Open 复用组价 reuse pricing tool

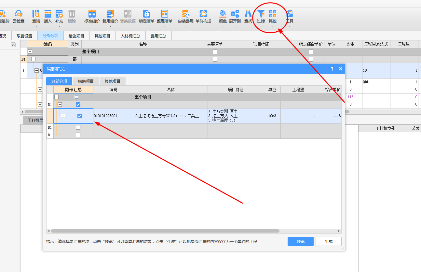coord(110,16)
